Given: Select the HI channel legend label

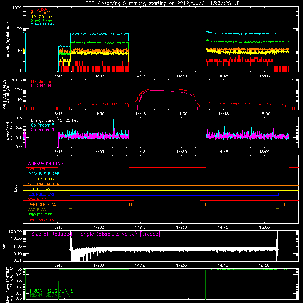Looking at the screenshot, I should 41,86.
